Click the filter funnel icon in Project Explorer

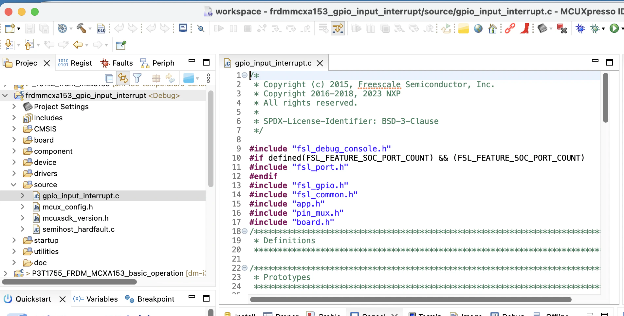pyautogui.click(x=137, y=78)
